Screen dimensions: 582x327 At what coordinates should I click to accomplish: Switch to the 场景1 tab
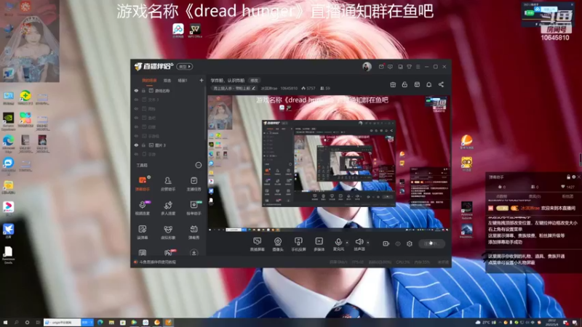point(183,81)
